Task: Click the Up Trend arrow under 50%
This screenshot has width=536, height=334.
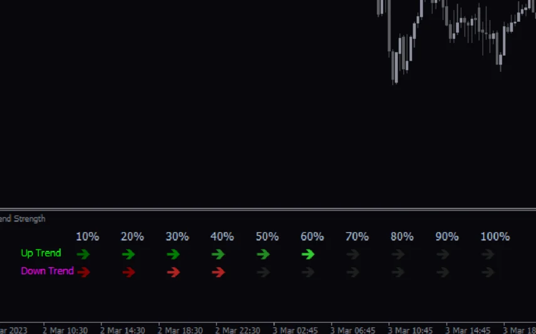Action: coord(263,255)
